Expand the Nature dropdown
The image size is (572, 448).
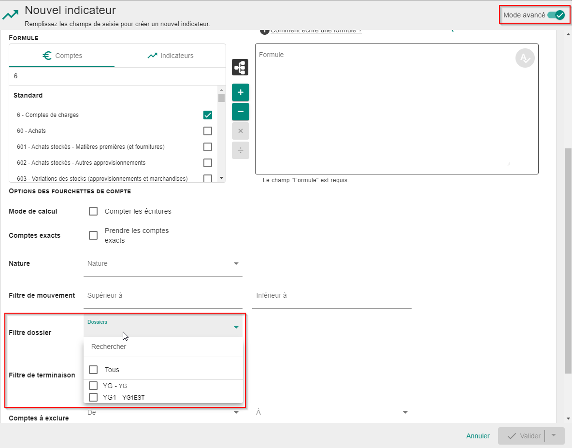[236, 264]
